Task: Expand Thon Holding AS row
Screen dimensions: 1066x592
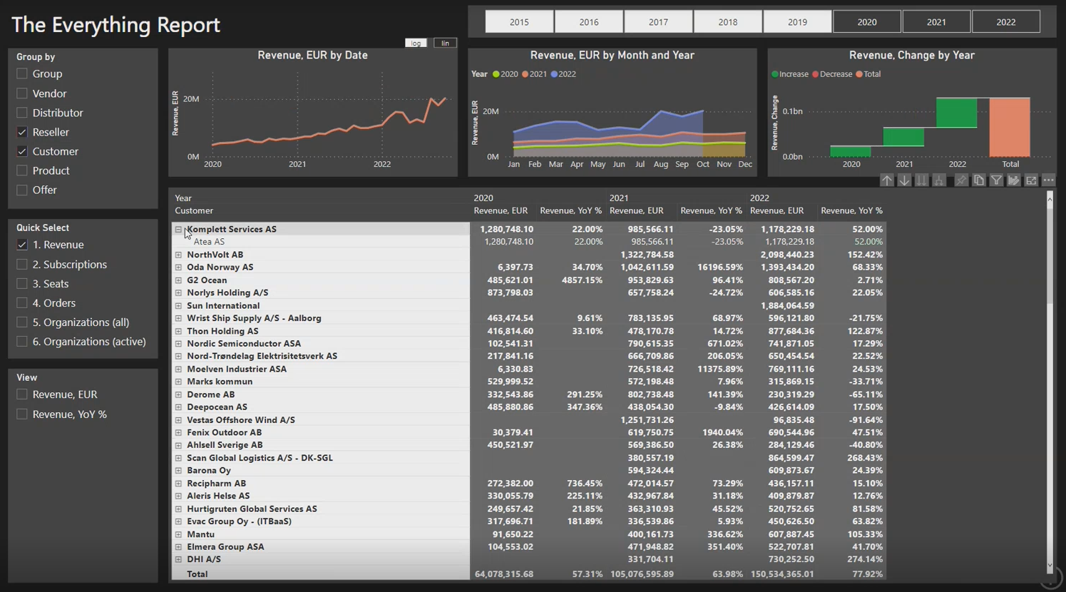Action: (x=178, y=331)
